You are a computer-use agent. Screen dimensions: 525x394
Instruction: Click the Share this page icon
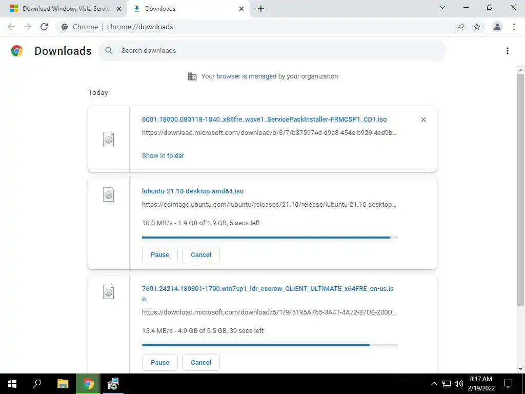click(x=460, y=27)
